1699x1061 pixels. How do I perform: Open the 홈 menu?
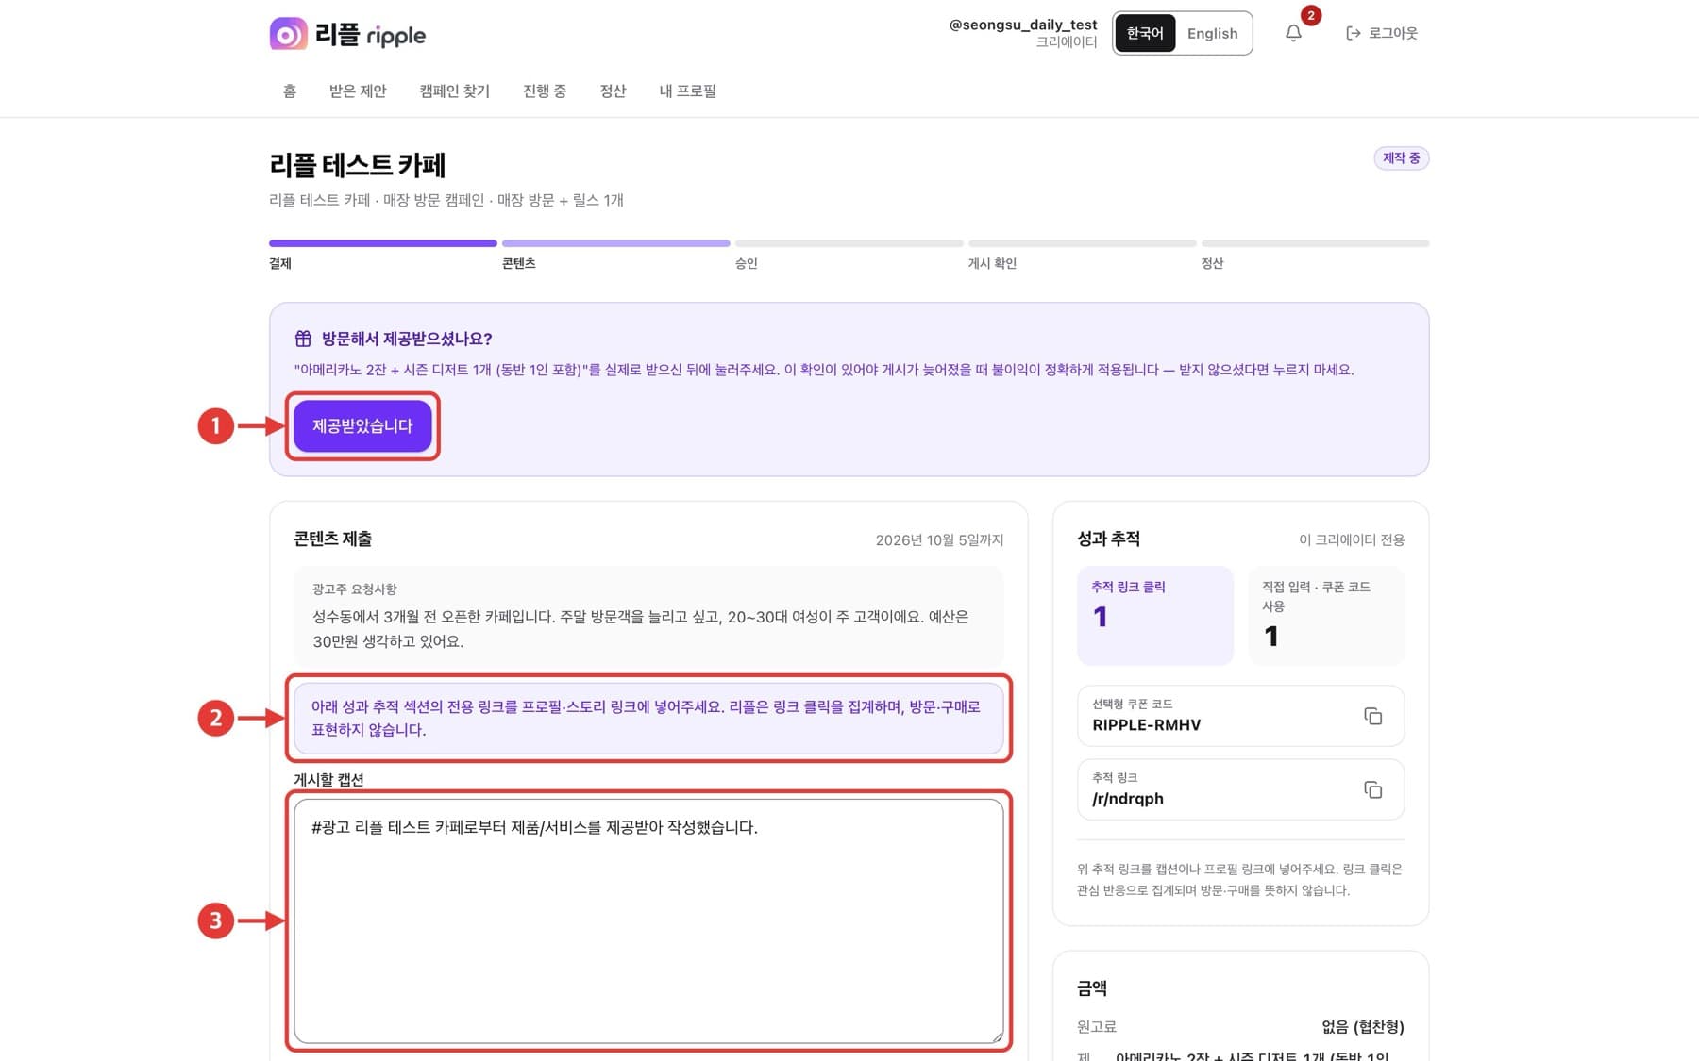tap(290, 91)
